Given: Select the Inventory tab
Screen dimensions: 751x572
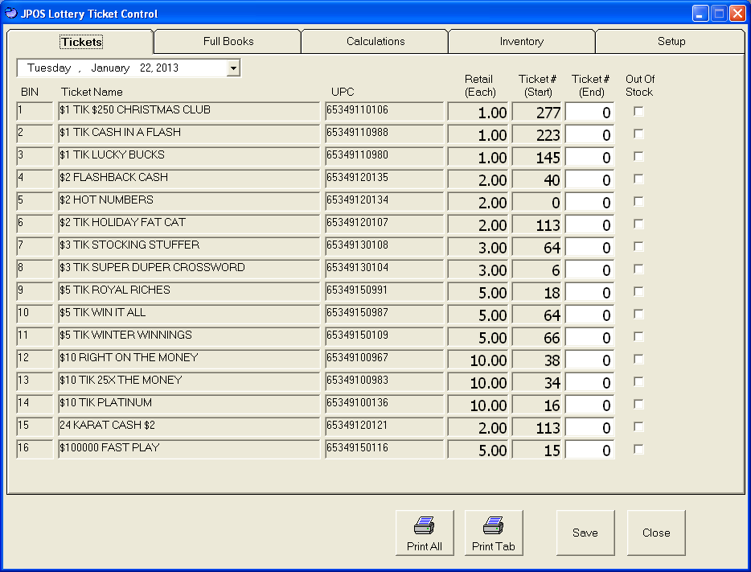Looking at the screenshot, I should [521, 41].
